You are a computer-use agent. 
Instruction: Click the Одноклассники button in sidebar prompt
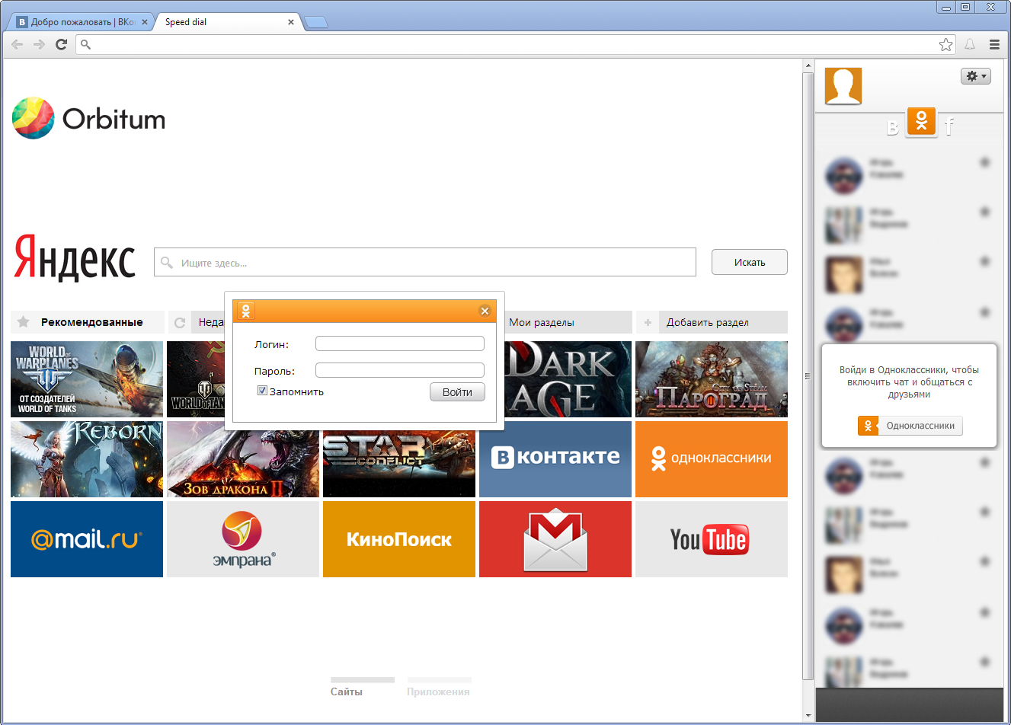(x=910, y=426)
